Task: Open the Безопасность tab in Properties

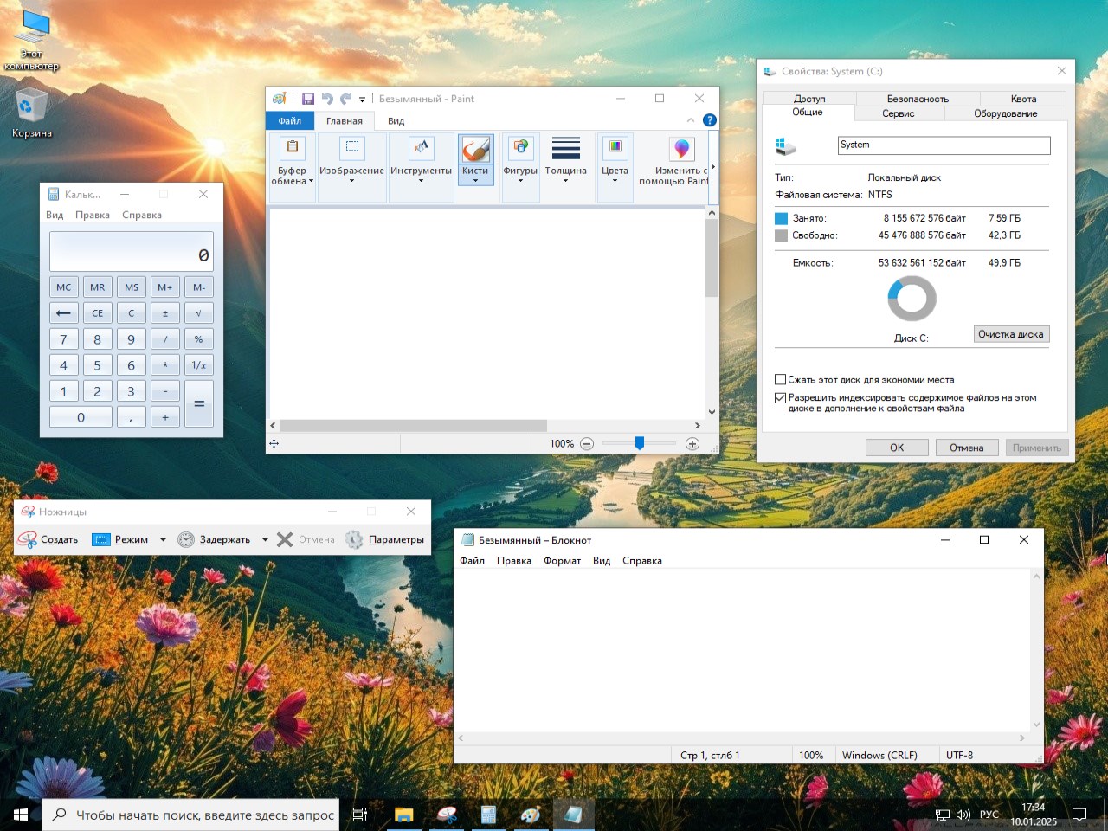Action: (x=918, y=99)
